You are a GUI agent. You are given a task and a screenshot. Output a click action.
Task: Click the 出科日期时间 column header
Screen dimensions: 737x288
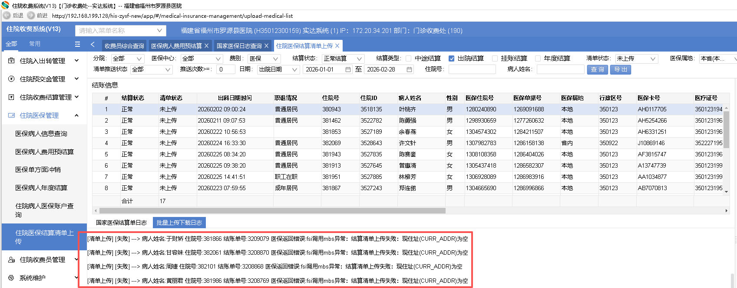tap(235, 98)
